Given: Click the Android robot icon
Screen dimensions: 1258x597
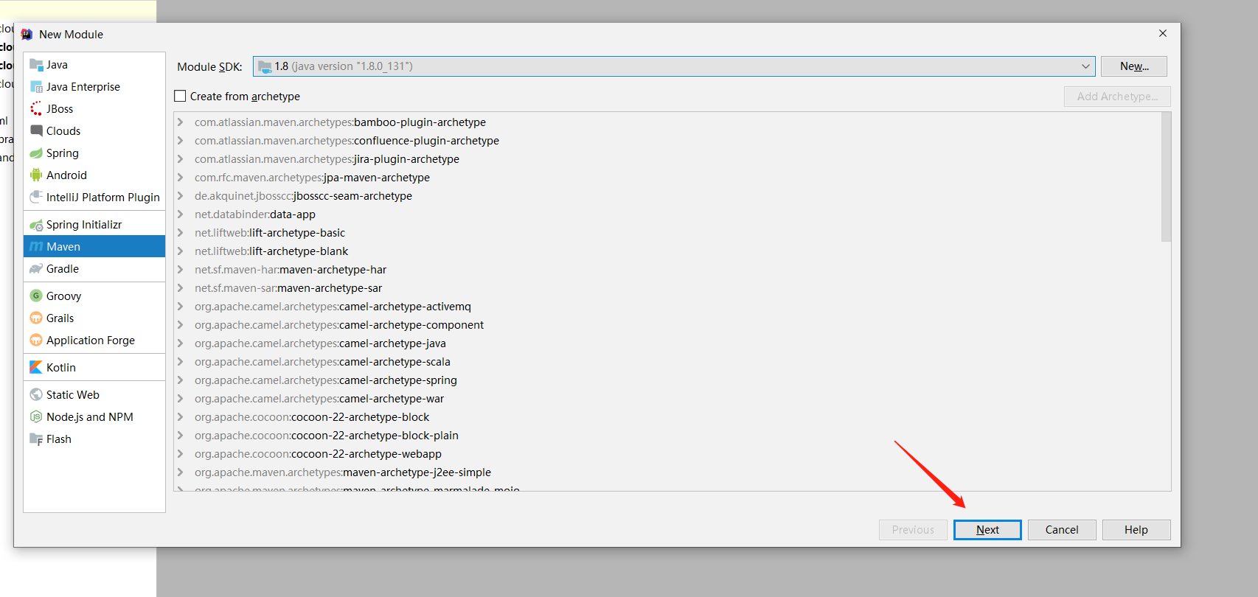Looking at the screenshot, I should pos(36,175).
